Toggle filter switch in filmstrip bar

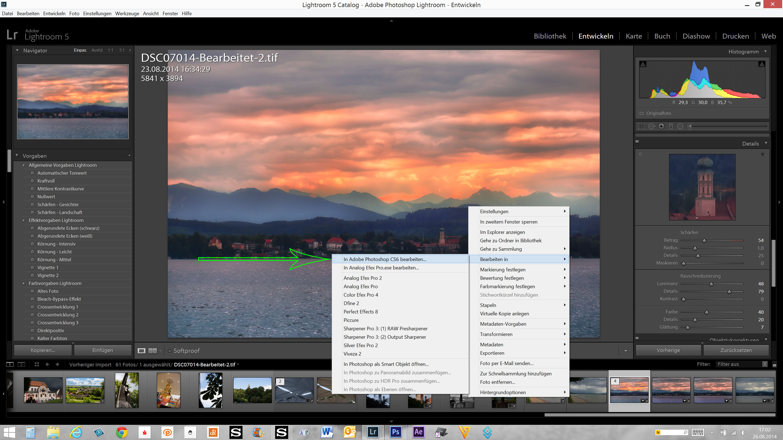[774, 364]
